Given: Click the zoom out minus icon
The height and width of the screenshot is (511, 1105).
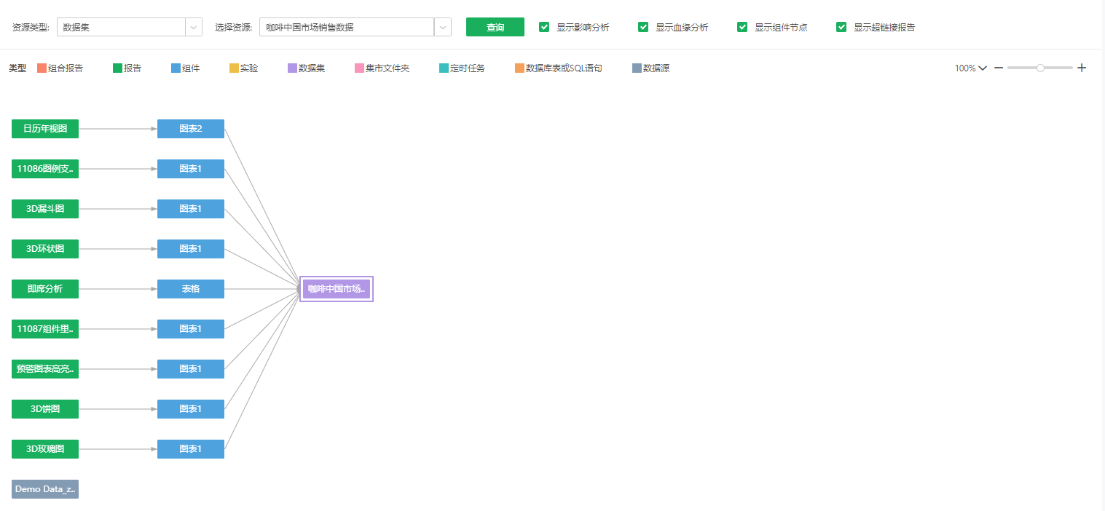Looking at the screenshot, I should [999, 68].
